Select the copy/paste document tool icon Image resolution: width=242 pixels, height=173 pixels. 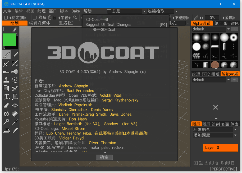click(6, 88)
